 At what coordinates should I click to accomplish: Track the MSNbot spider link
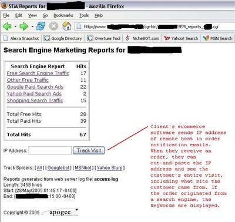coord(83,168)
